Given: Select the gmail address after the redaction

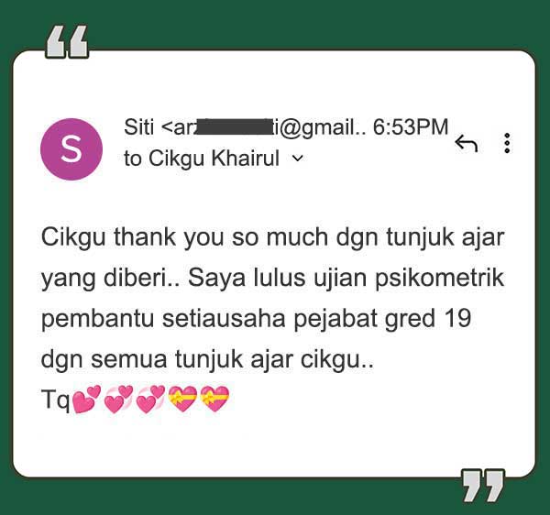Looking at the screenshot, I should pyautogui.click(x=320, y=126).
